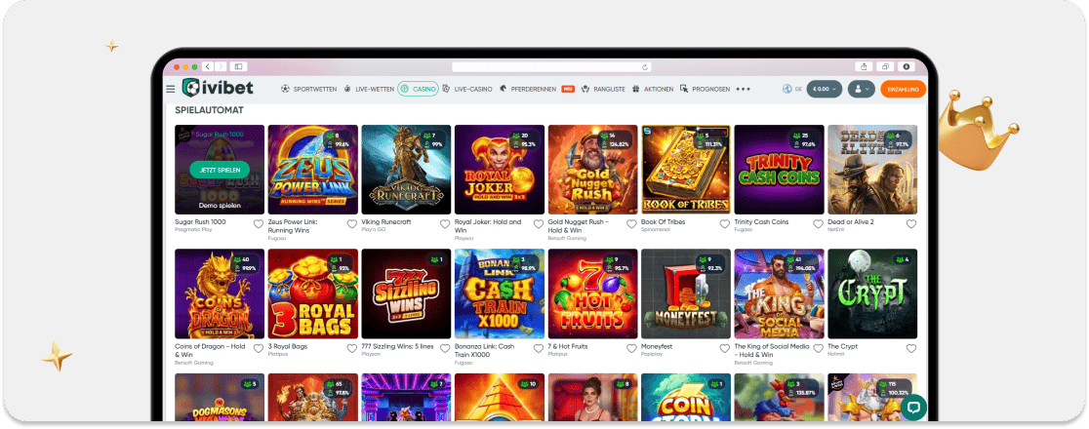The width and height of the screenshot is (1089, 429).
Task: Favorite Royal Joker: Hold and Win heart
Action: click(x=539, y=224)
